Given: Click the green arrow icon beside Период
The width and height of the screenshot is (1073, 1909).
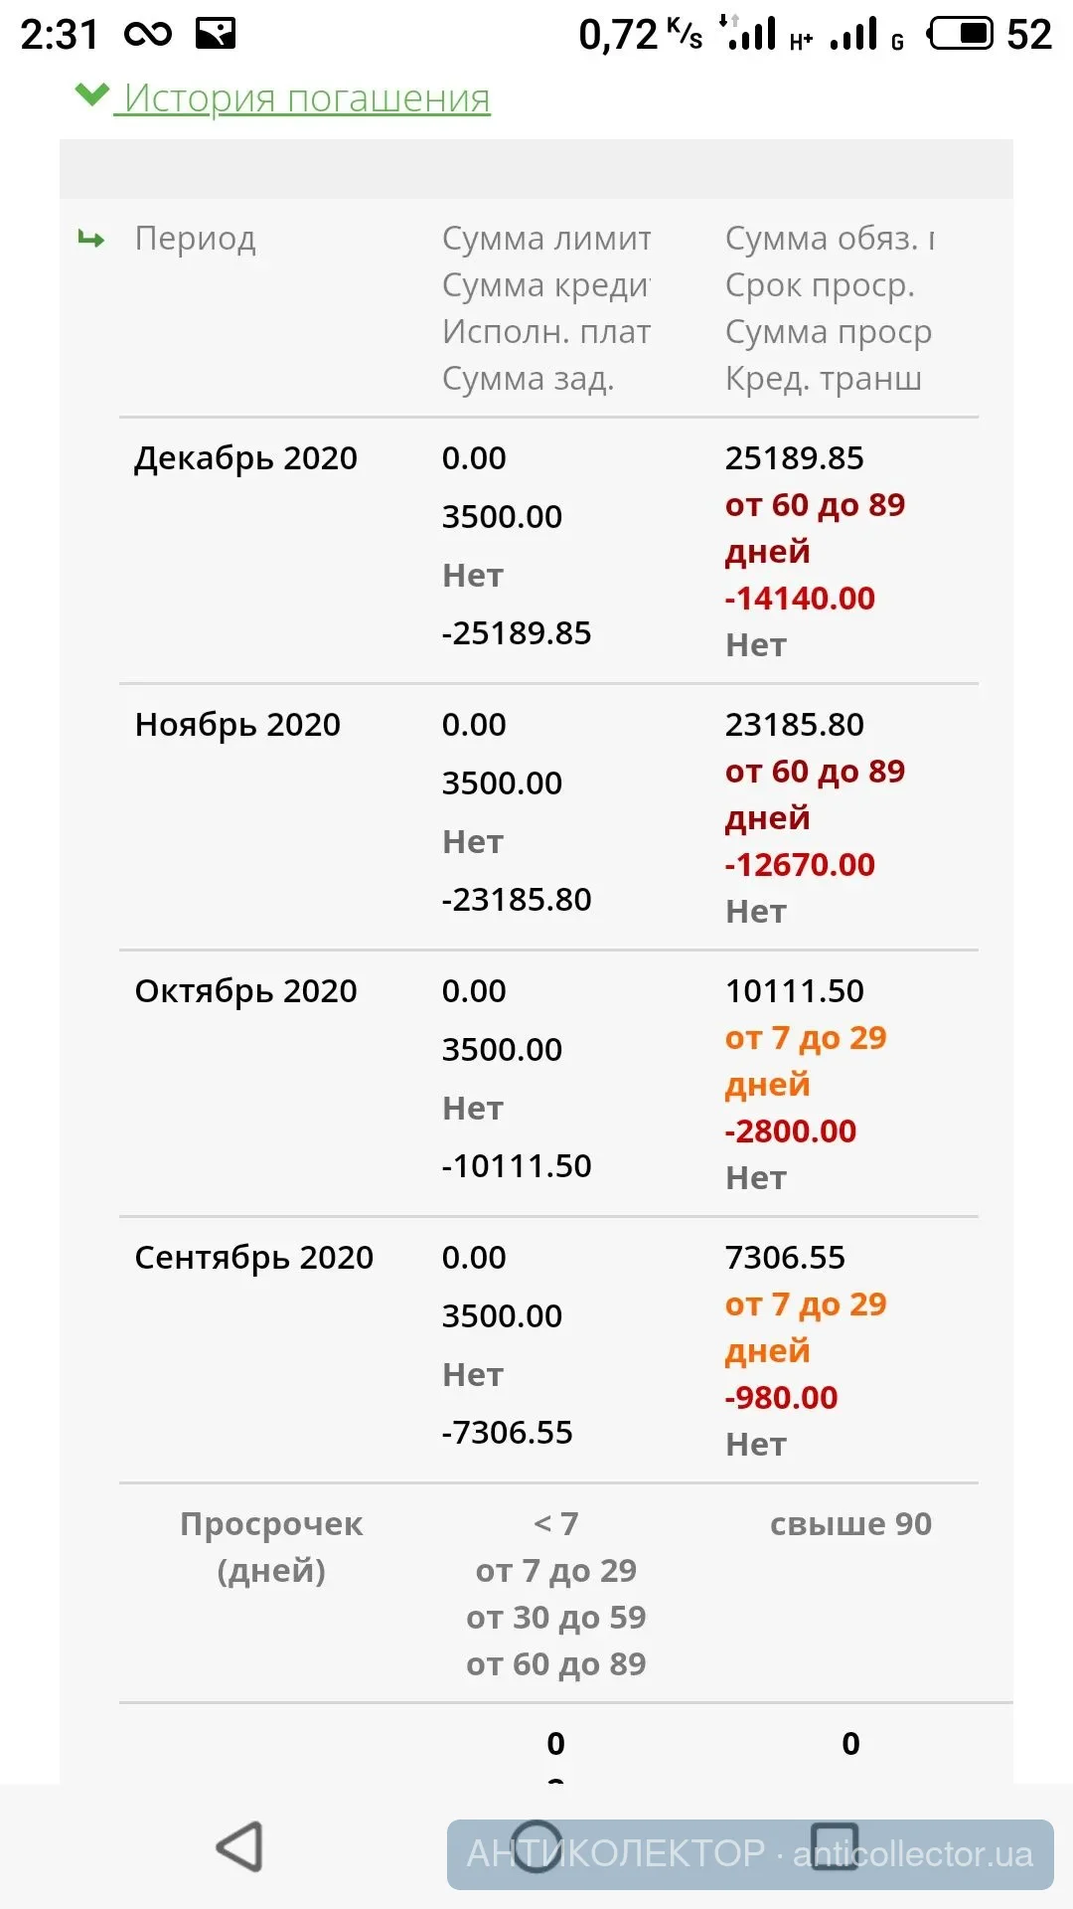Looking at the screenshot, I should click(x=91, y=240).
